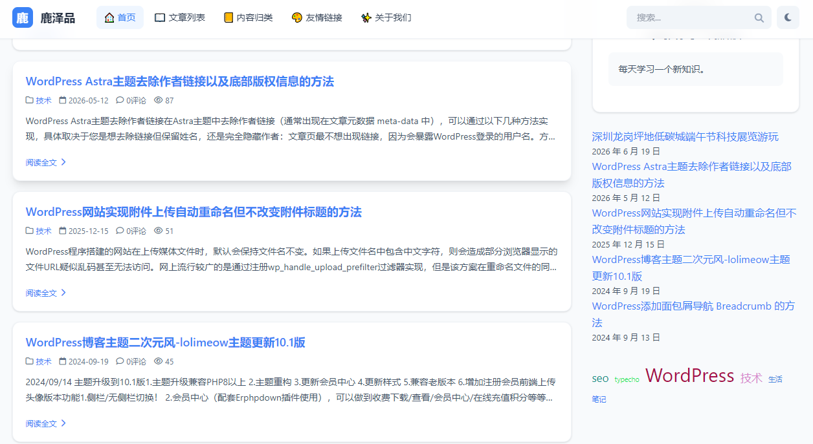The image size is (813, 444).
Task: Click sidebar date 2026 年 6 月 19 日
Action: pos(626,151)
